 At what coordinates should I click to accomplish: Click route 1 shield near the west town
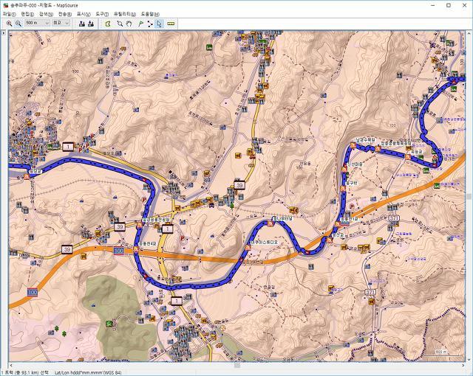pyautogui.click(x=69, y=147)
